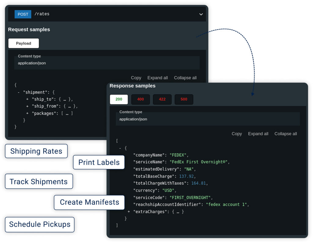This screenshot has height=243, width=313.
Task: Copy the response sample JSON
Action: point(237,134)
